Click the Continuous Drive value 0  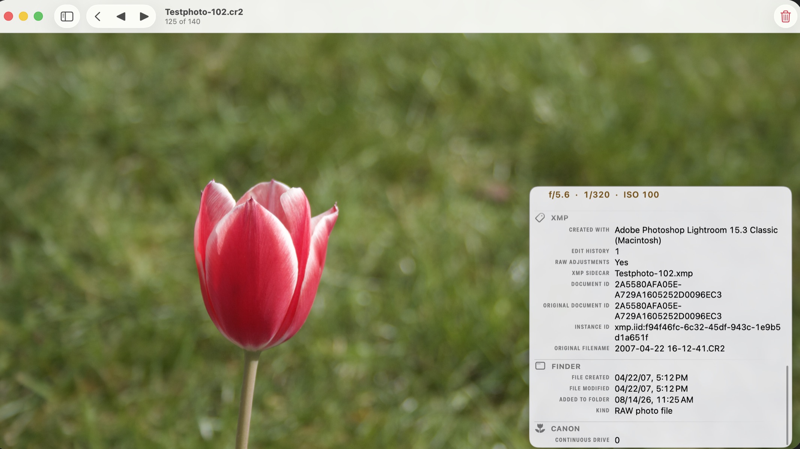point(617,440)
